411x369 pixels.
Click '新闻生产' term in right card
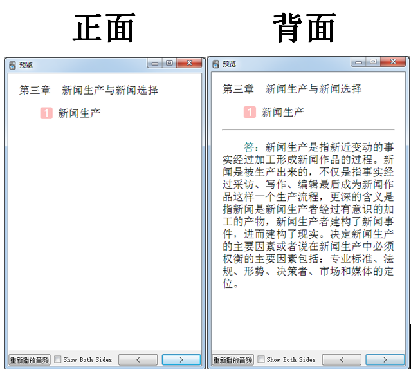click(x=283, y=112)
